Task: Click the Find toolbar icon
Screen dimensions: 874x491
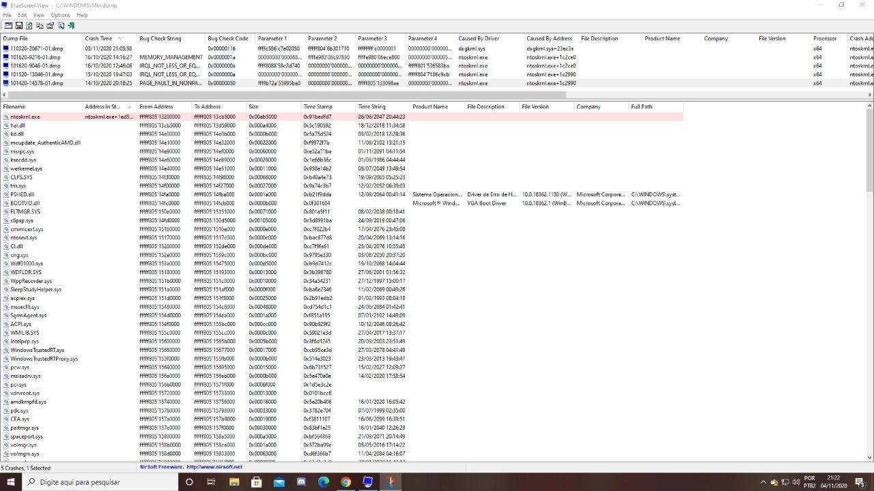Action: pyautogui.click(x=61, y=25)
